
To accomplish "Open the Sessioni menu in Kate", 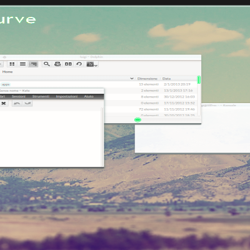I will coord(19,96).
